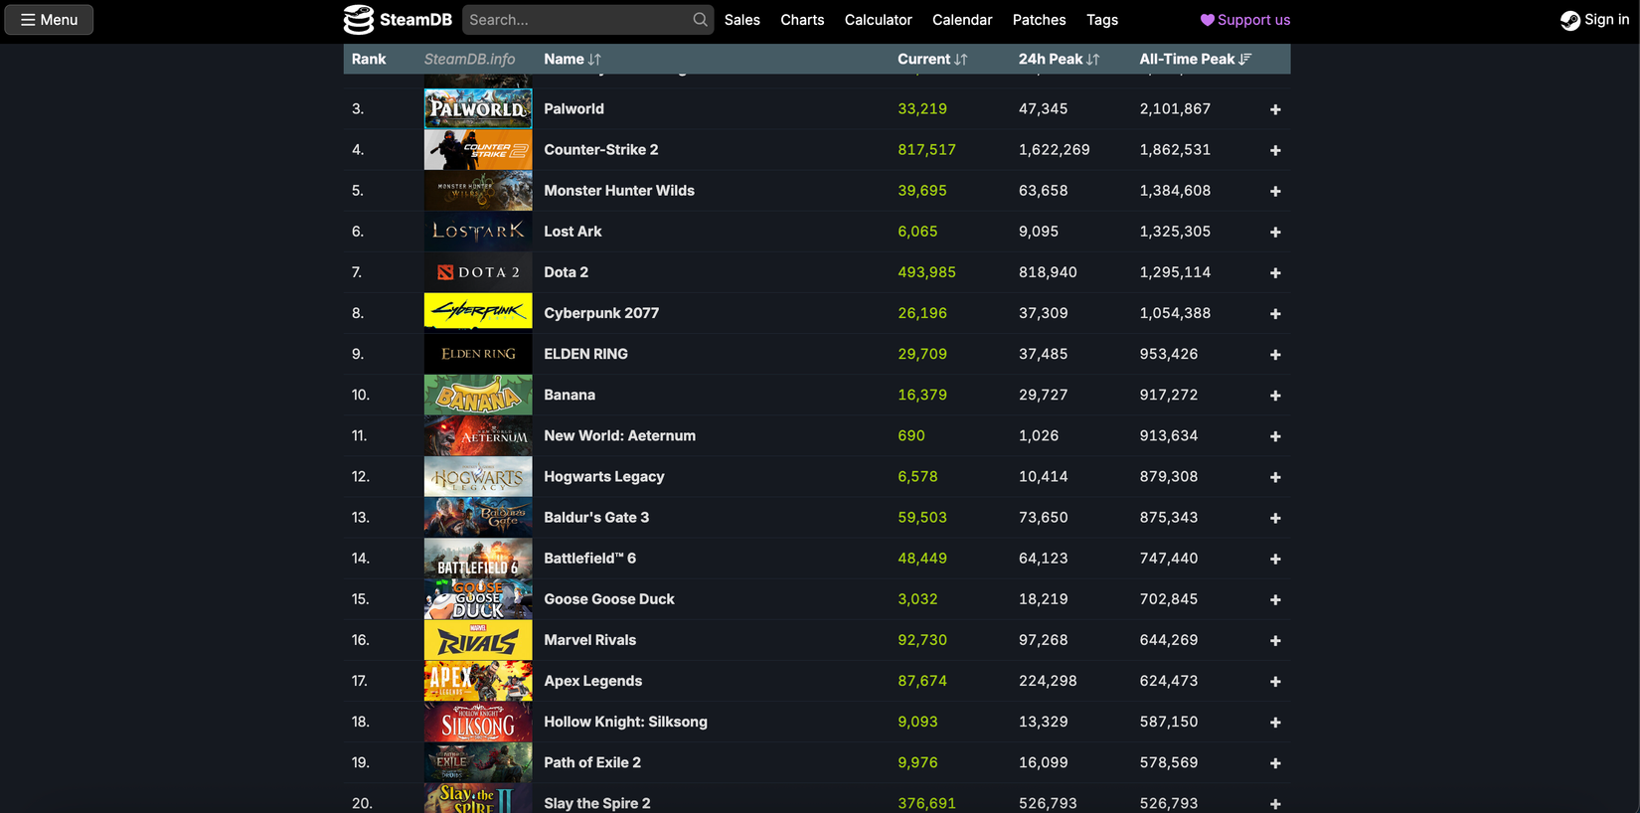The height and width of the screenshot is (813, 1640).
Task: Open the Charts menu item
Action: (802, 20)
